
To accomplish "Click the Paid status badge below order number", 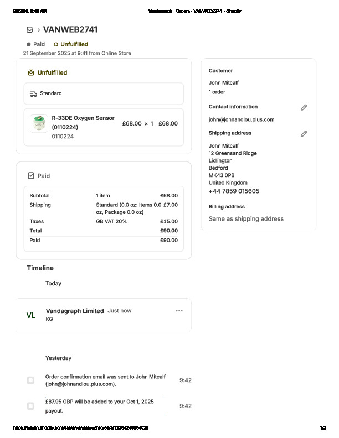I will [x=36, y=44].
